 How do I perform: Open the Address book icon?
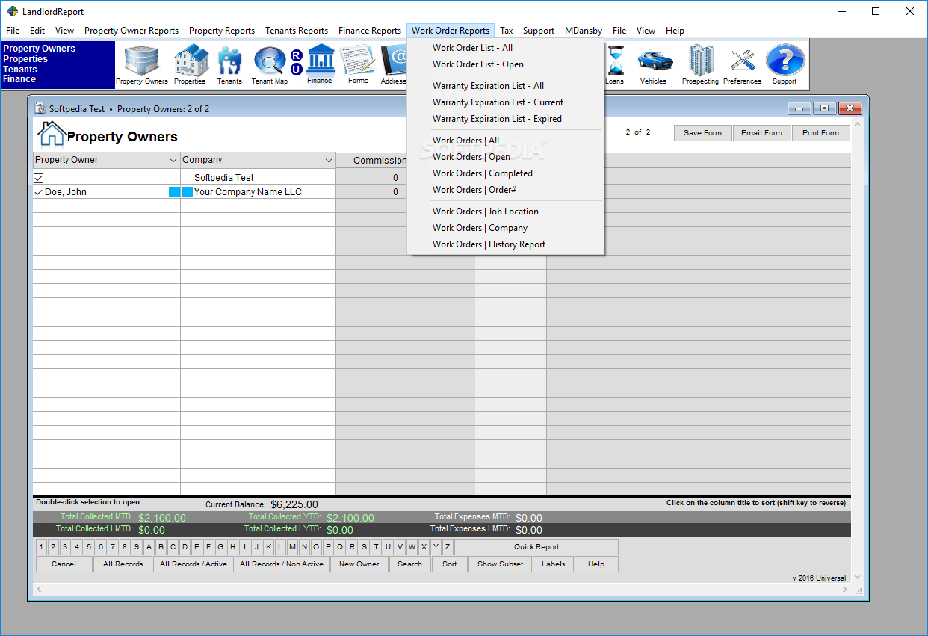click(393, 64)
